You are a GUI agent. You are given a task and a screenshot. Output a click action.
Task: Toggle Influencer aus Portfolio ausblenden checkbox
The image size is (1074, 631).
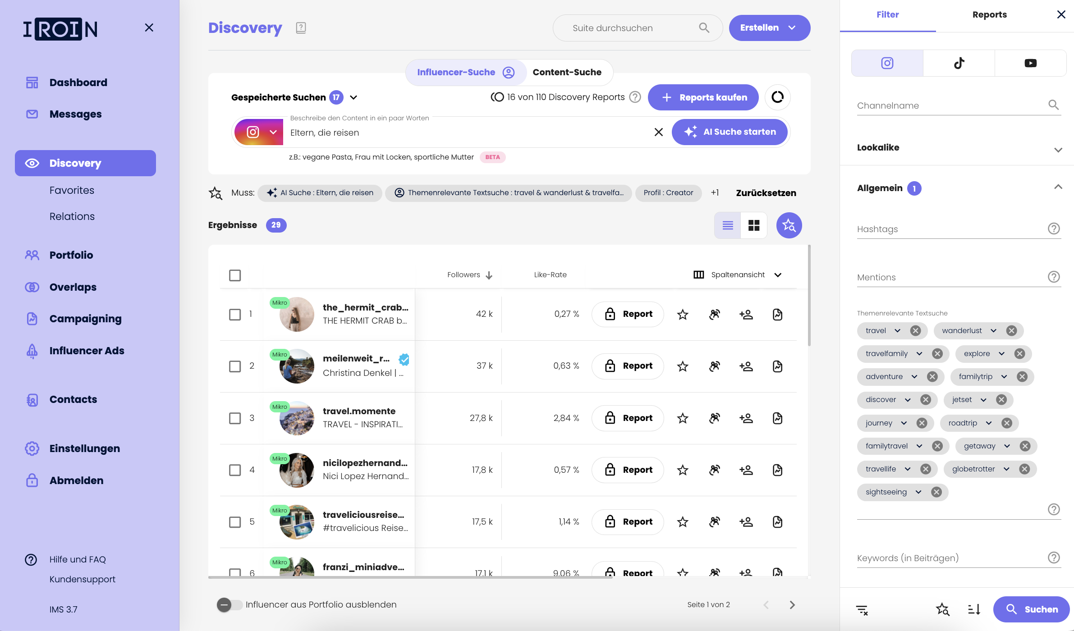click(x=225, y=605)
